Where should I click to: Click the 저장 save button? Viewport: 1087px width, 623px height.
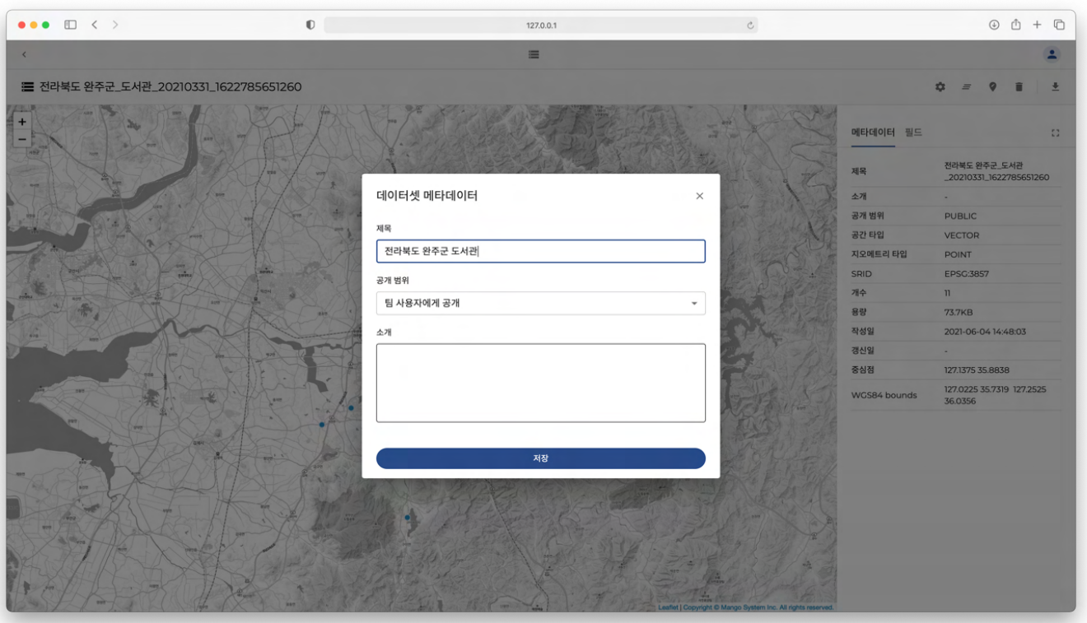(x=540, y=458)
